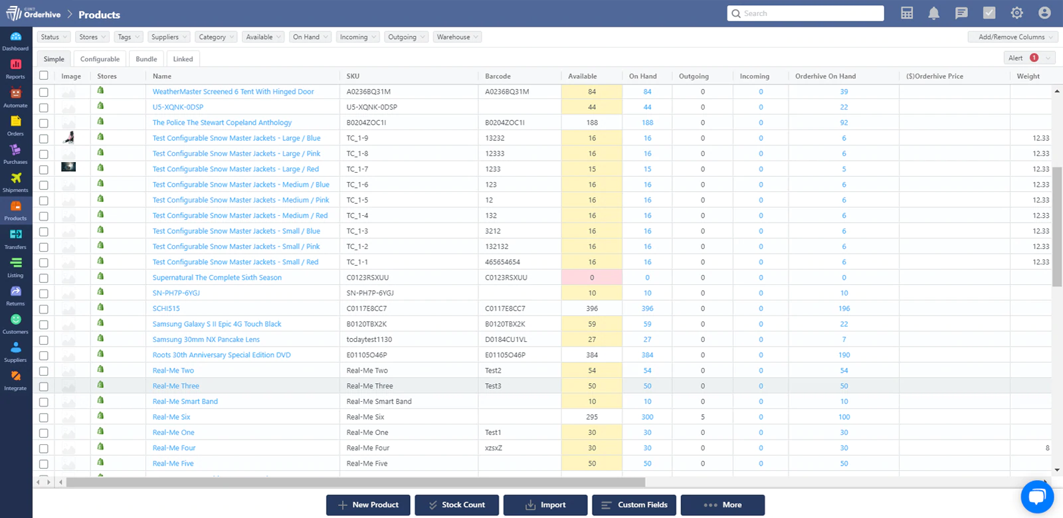Switch to the Simple tab
Viewport: 1063px width, 518px height.
[54, 59]
